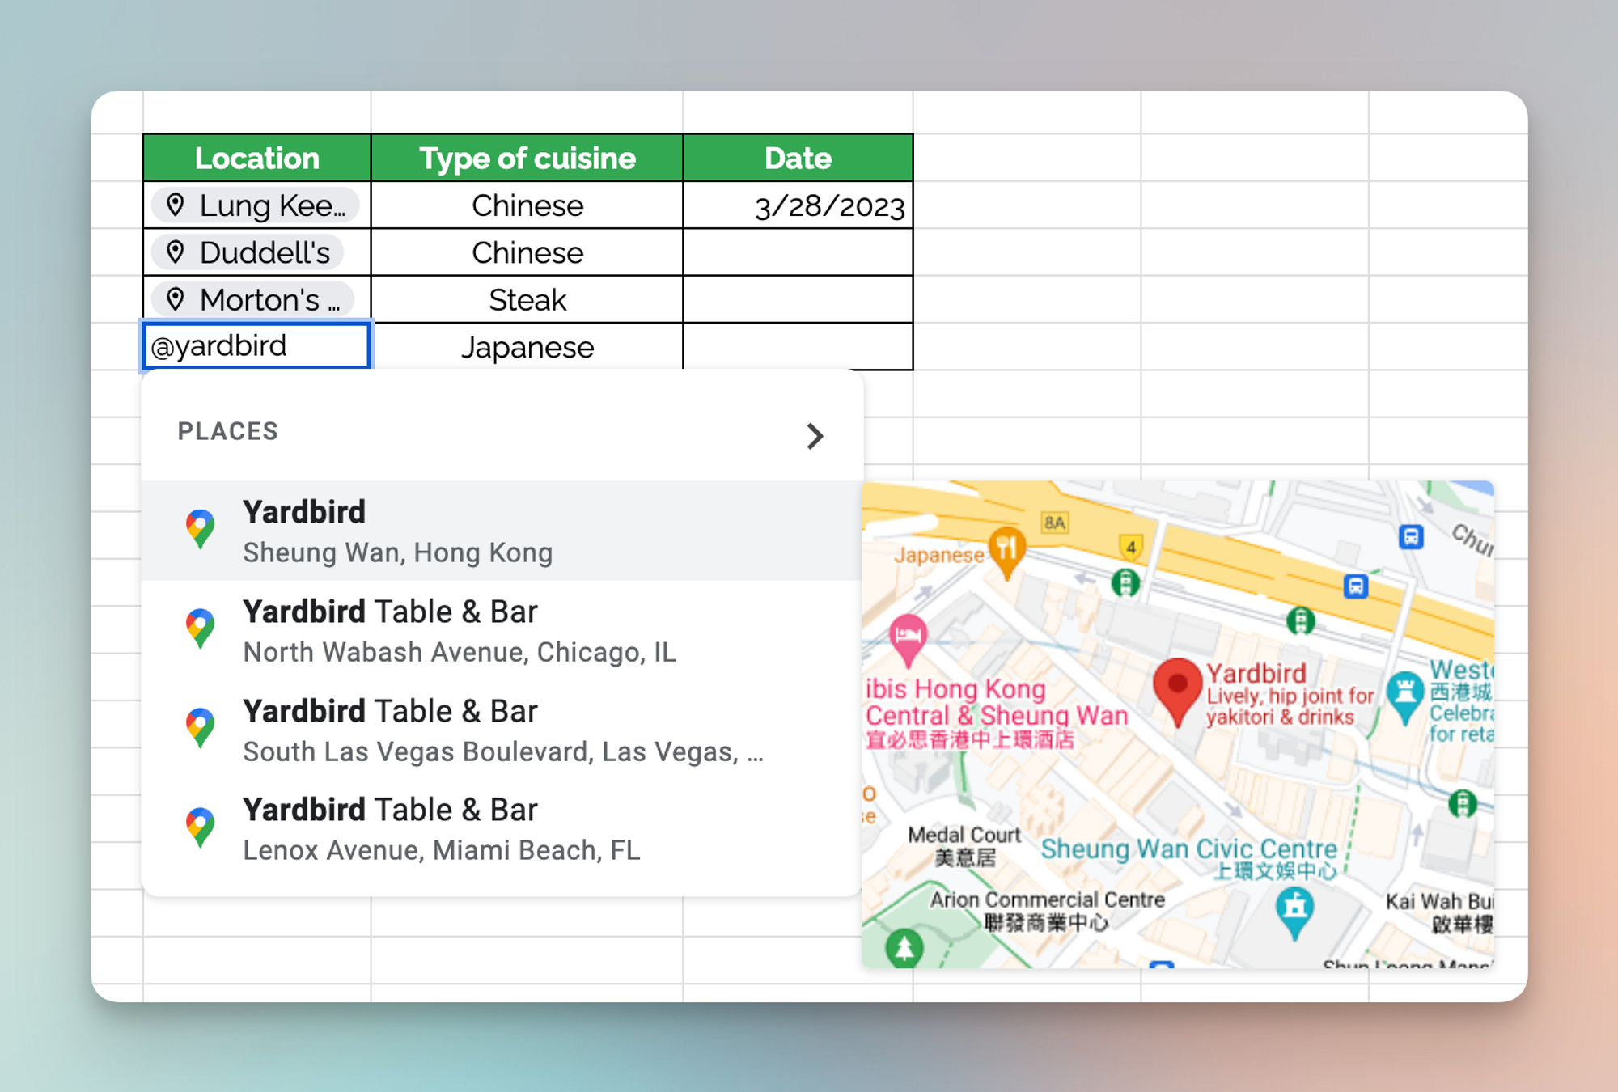Select the Type of cuisine header cell
Viewport: 1618px width, 1092px height.
527,158
